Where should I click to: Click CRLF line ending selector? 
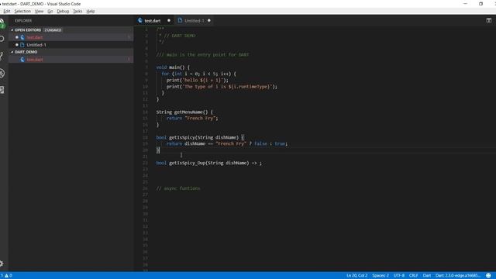coord(413,276)
